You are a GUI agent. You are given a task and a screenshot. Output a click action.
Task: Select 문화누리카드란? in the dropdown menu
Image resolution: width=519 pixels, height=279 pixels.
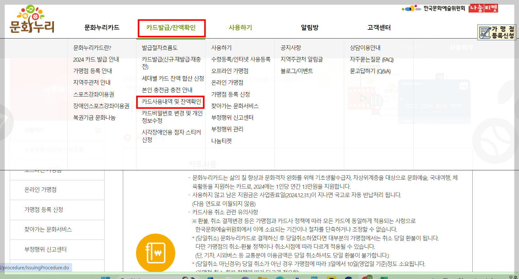click(92, 48)
